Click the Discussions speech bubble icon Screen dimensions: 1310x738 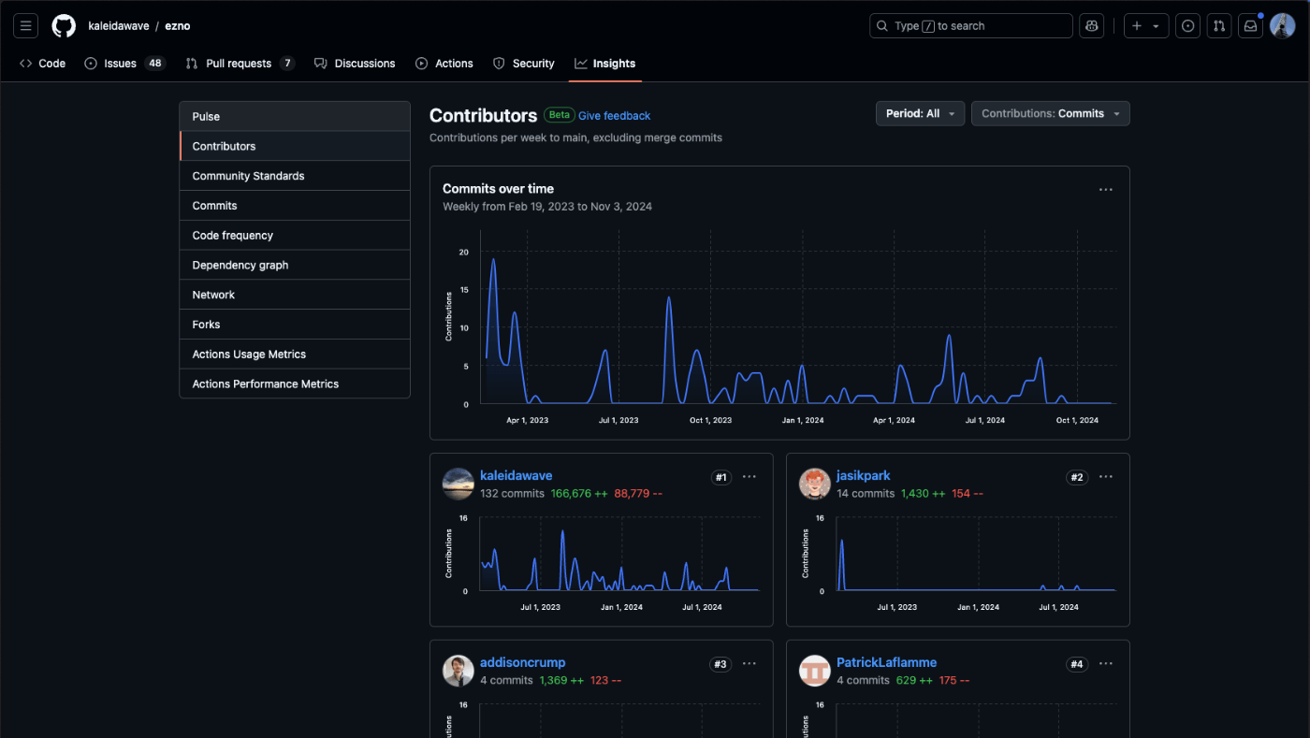321,64
